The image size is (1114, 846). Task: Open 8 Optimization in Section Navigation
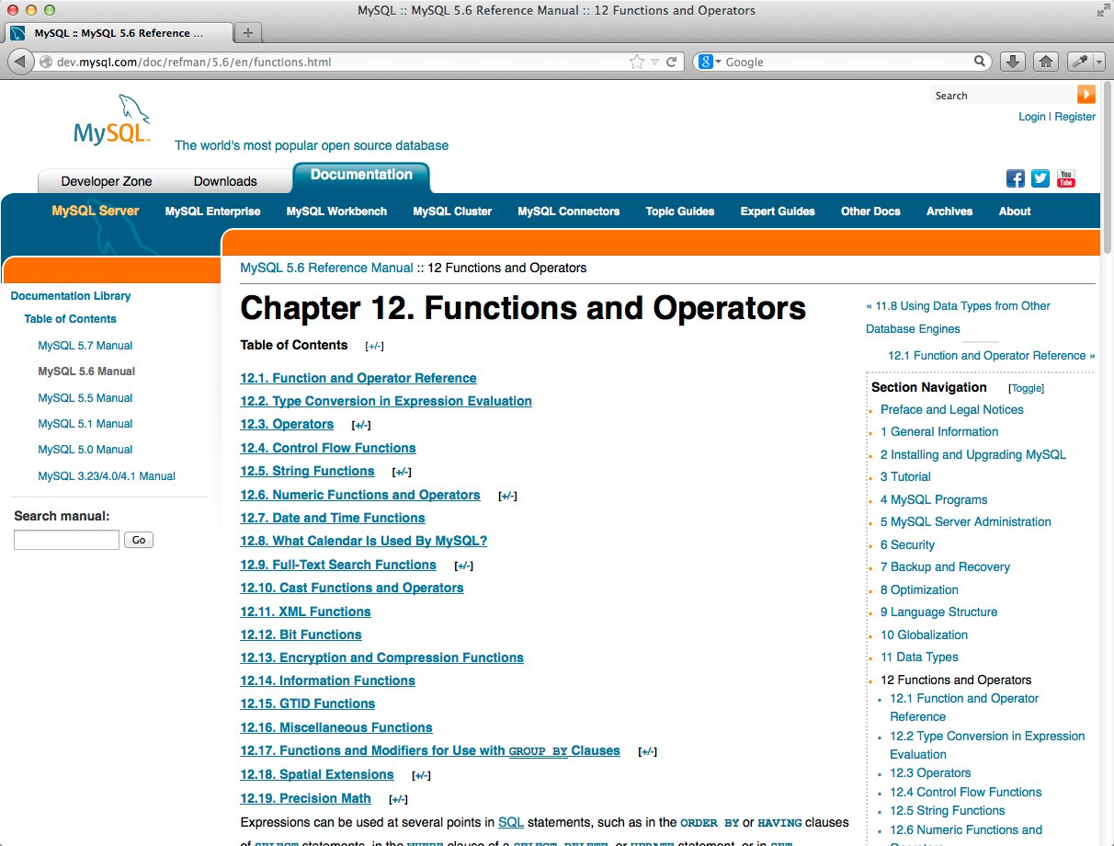point(919,589)
